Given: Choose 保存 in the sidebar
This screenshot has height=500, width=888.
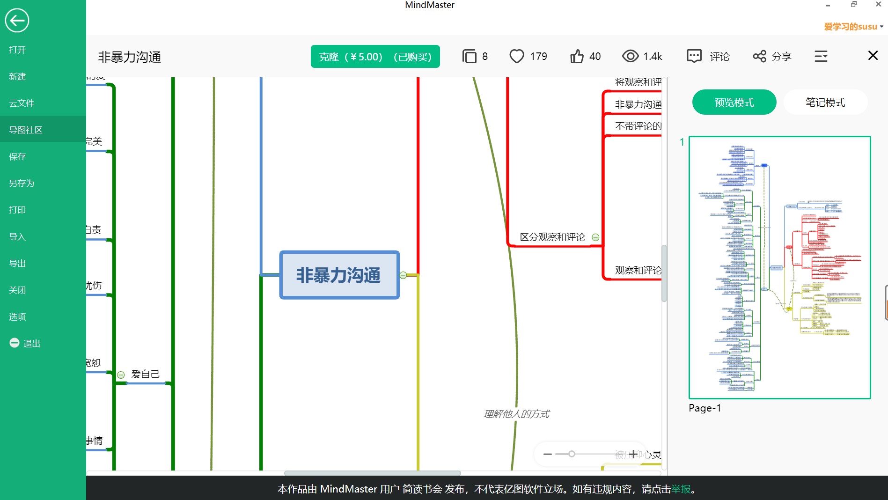Looking at the screenshot, I should [x=17, y=156].
